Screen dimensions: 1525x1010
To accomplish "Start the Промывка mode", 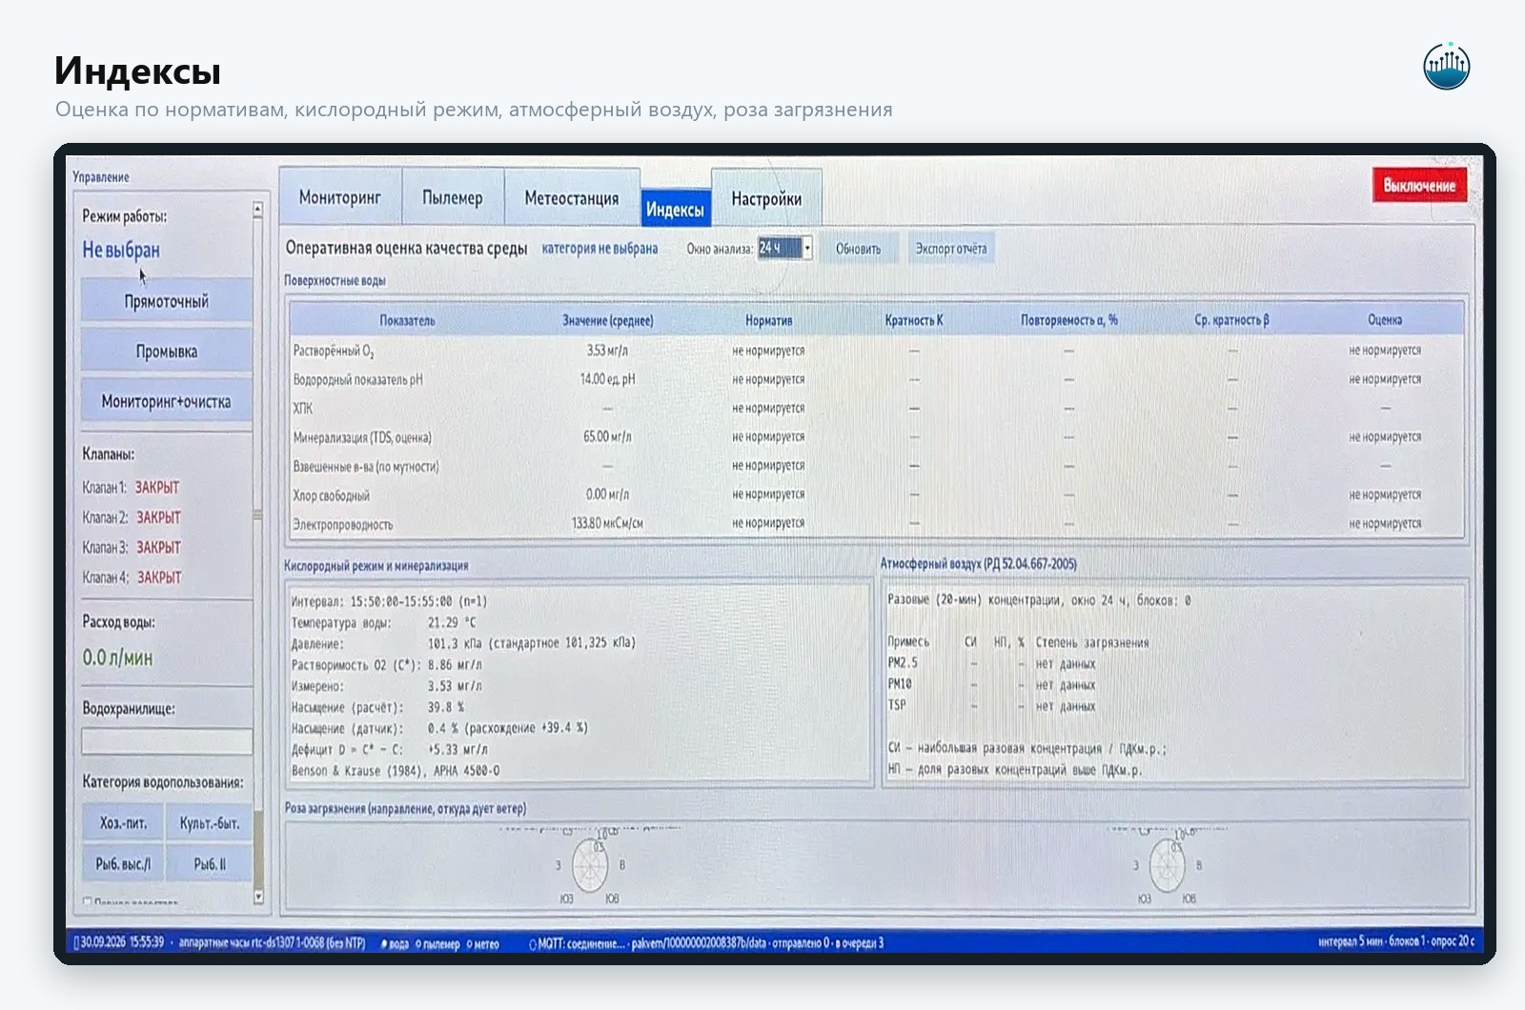I will (x=167, y=351).
